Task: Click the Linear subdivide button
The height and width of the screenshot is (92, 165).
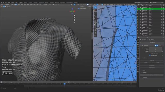Action: [158, 62]
